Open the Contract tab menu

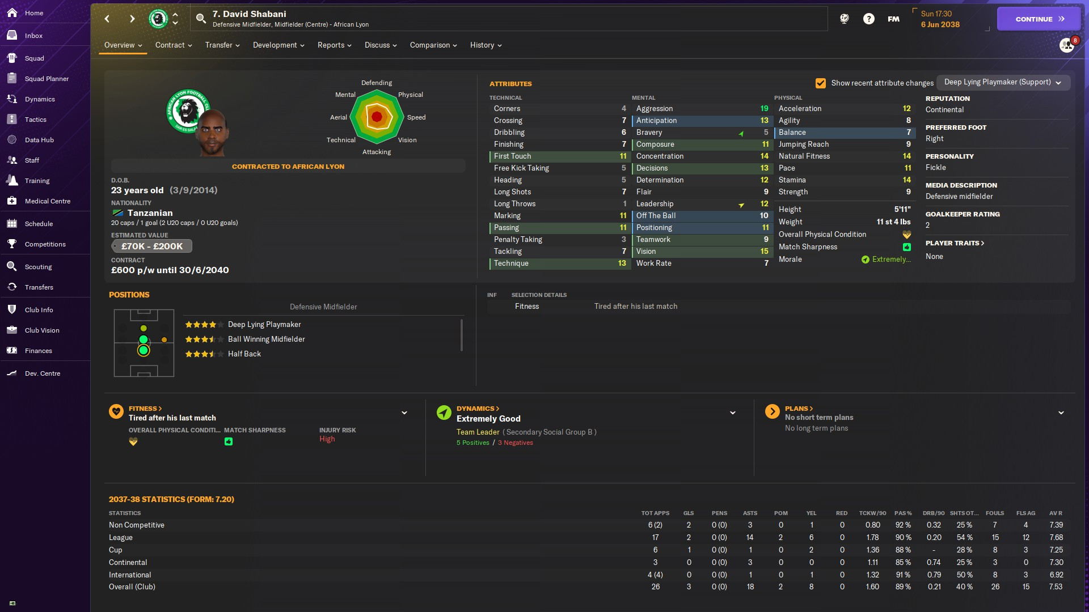pos(174,45)
